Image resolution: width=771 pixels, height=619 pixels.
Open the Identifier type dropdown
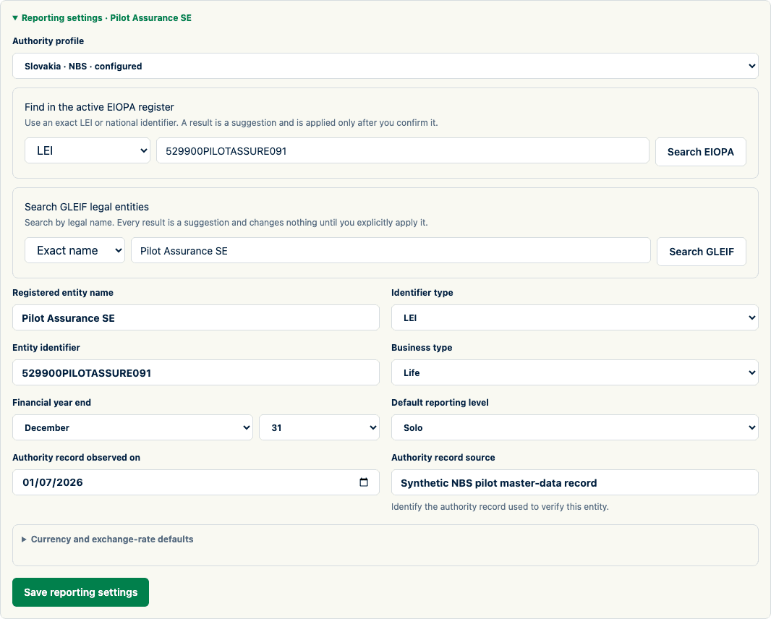coord(575,317)
